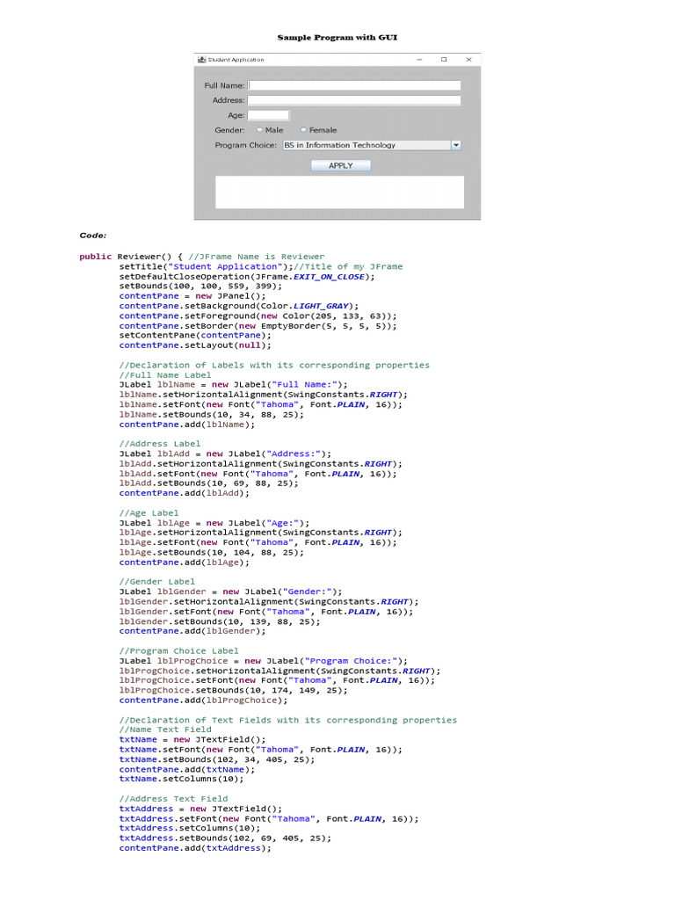Viewport: 675px width, 900px height.
Task: Maximize the Student Application window
Action: [444, 60]
